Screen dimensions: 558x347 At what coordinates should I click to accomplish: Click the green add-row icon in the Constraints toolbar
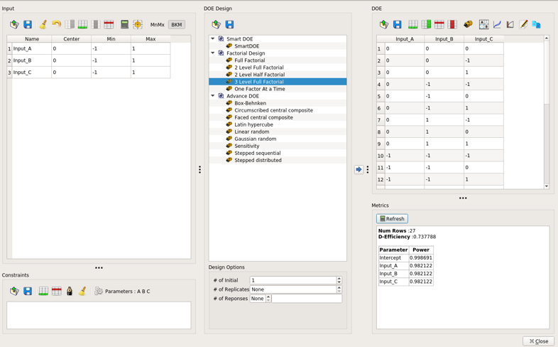[43, 291]
